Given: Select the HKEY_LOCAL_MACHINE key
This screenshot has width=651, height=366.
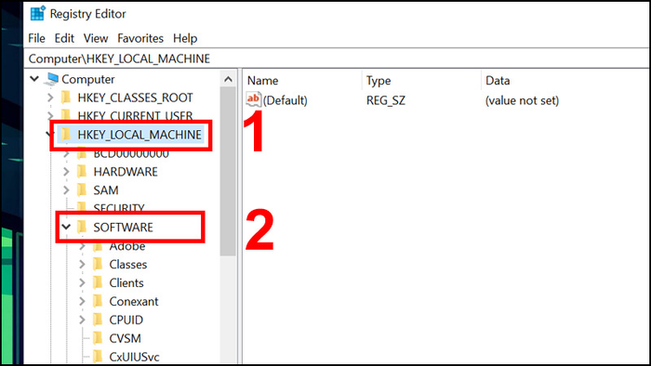Looking at the screenshot, I should coord(139,135).
